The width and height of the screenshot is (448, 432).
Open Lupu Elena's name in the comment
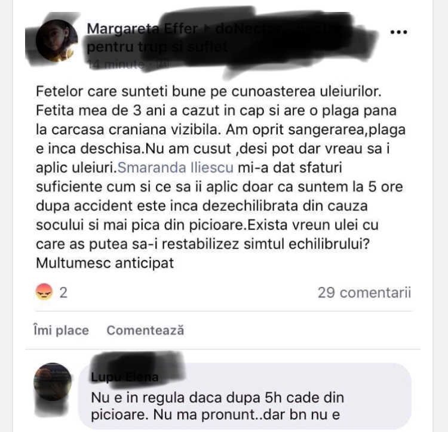coord(125,377)
